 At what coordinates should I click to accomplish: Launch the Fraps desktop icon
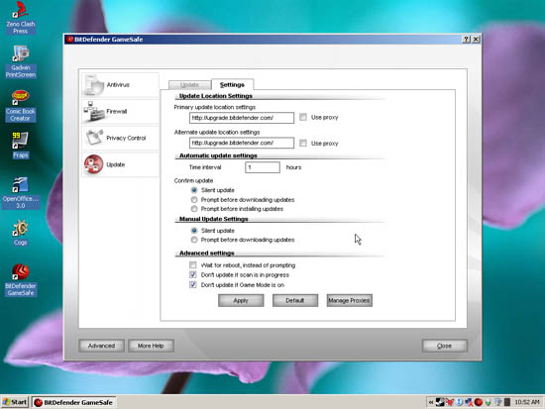pyautogui.click(x=21, y=146)
